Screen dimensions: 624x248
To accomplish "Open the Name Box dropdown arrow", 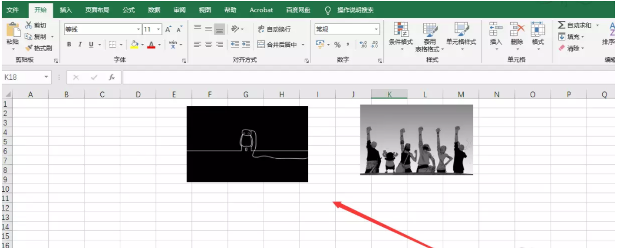I will (x=47, y=77).
